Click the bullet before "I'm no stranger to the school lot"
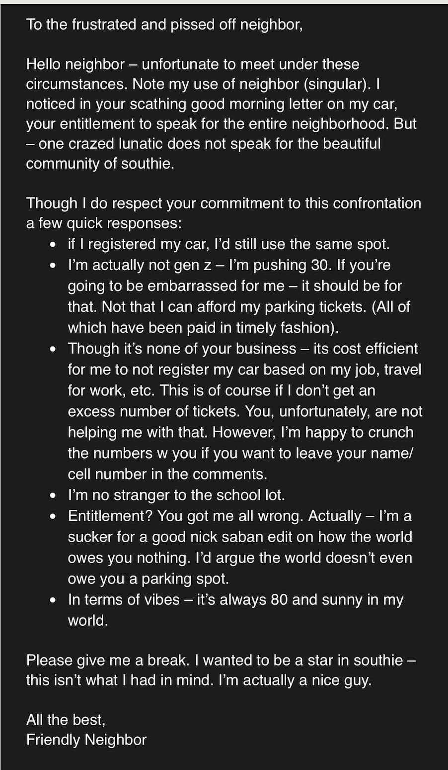This screenshot has height=770, width=448. 53,496
